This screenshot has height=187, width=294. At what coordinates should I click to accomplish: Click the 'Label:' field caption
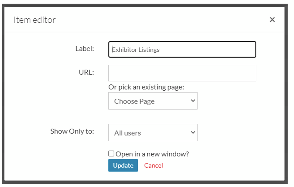(x=85, y=49)
